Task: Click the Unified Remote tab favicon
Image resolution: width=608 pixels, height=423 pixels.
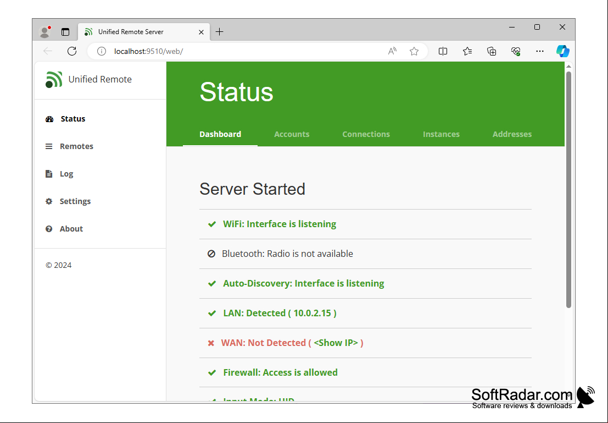Action: [88, 32]
